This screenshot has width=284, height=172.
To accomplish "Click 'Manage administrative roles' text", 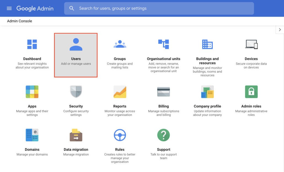I will coord(251,113).
